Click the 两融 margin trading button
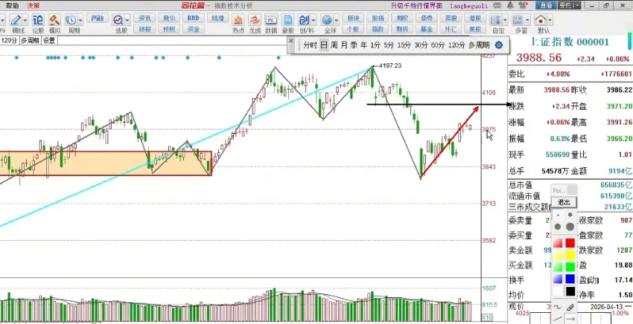 point(98,18)
